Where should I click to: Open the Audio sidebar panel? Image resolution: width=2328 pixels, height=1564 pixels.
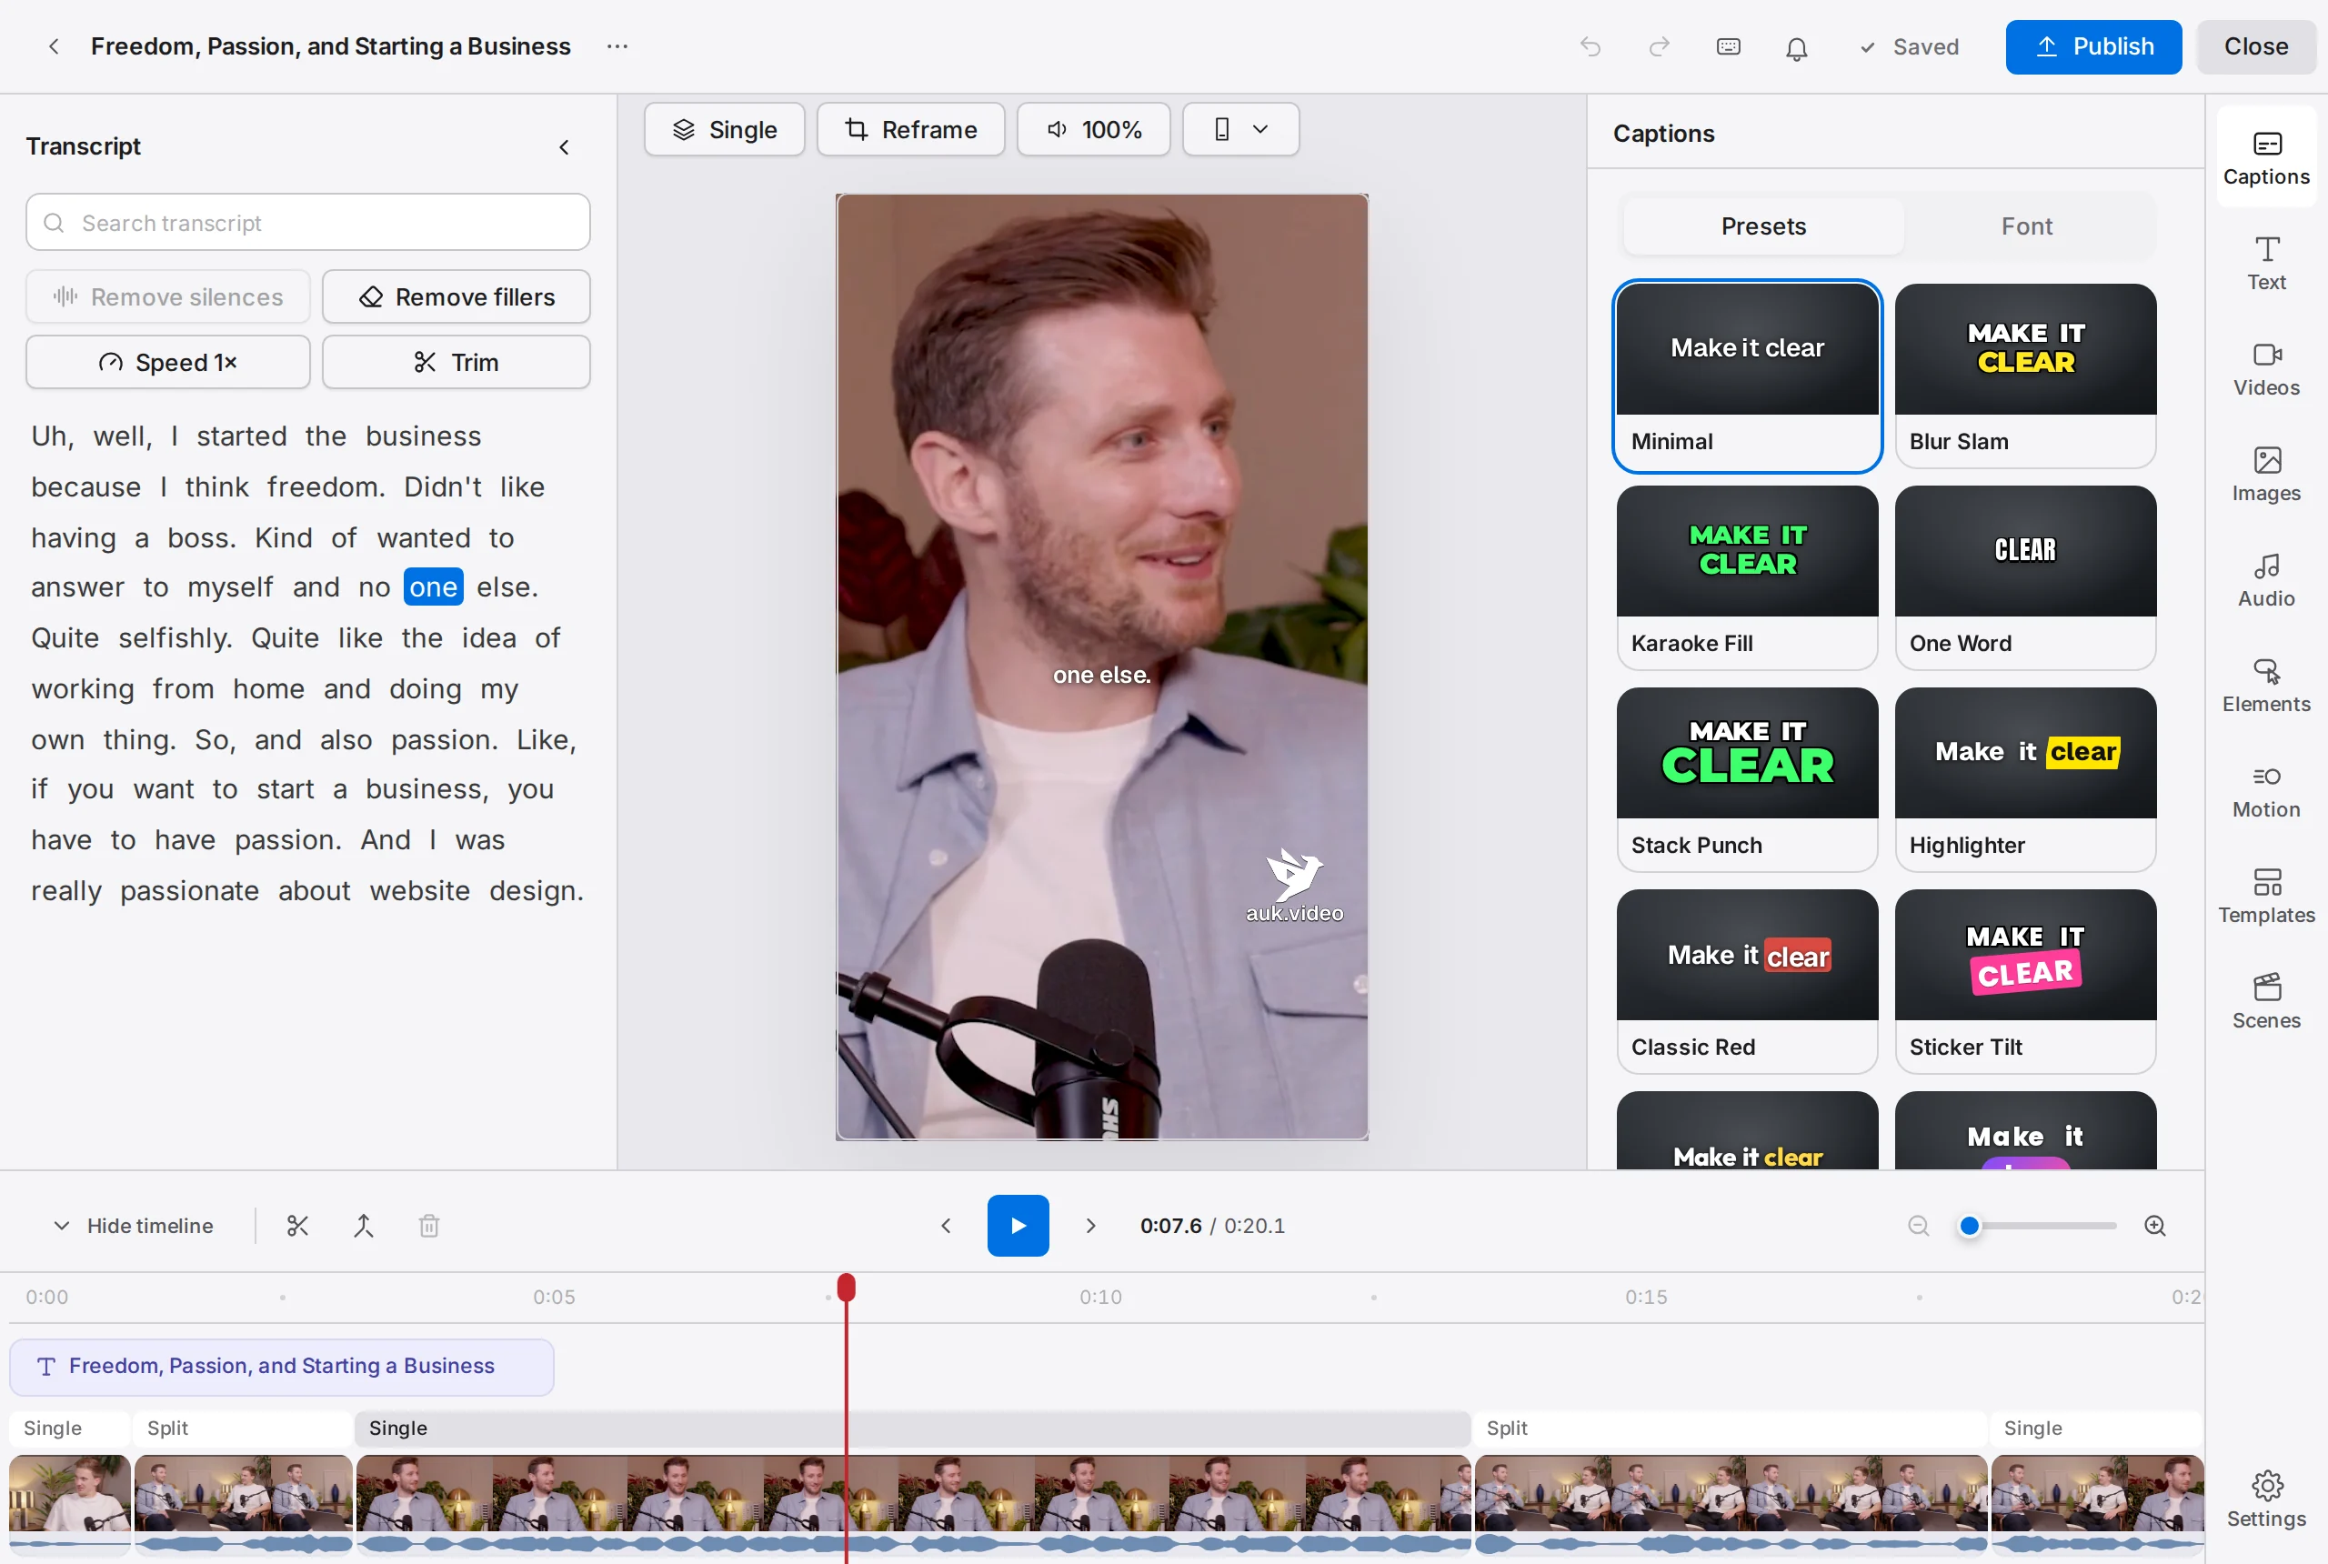click(2265, 580)
